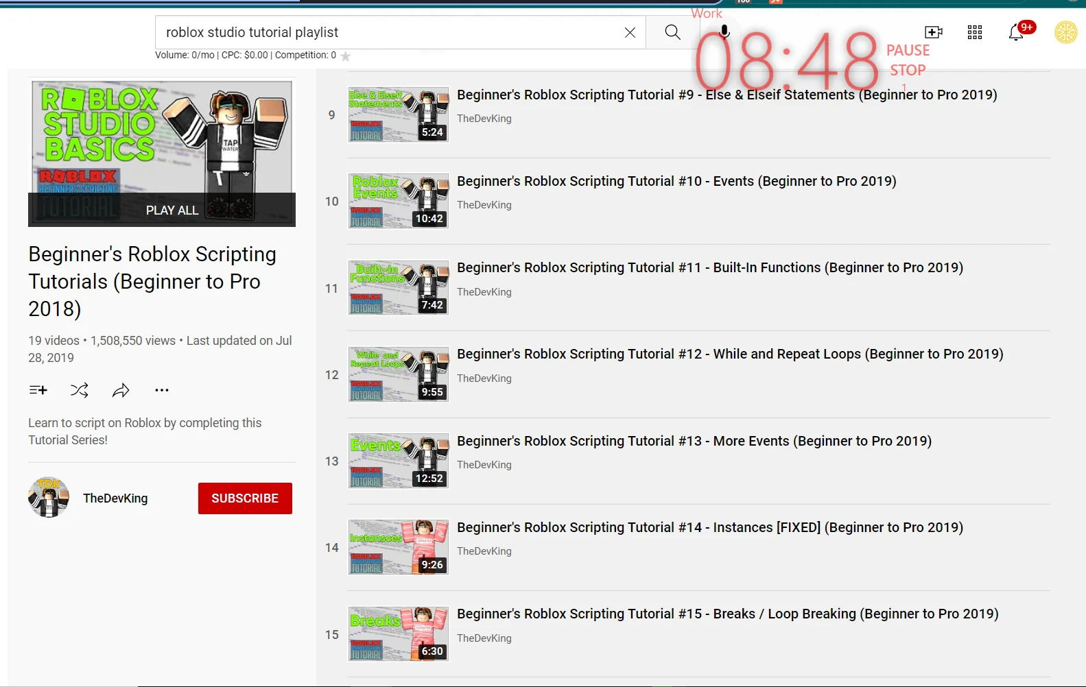Image resolution: width=1086 pixels, height=687 pixels.
Task: Open title of Tutorial #9 Else & Elseif Statements
Action: point(727,95)
